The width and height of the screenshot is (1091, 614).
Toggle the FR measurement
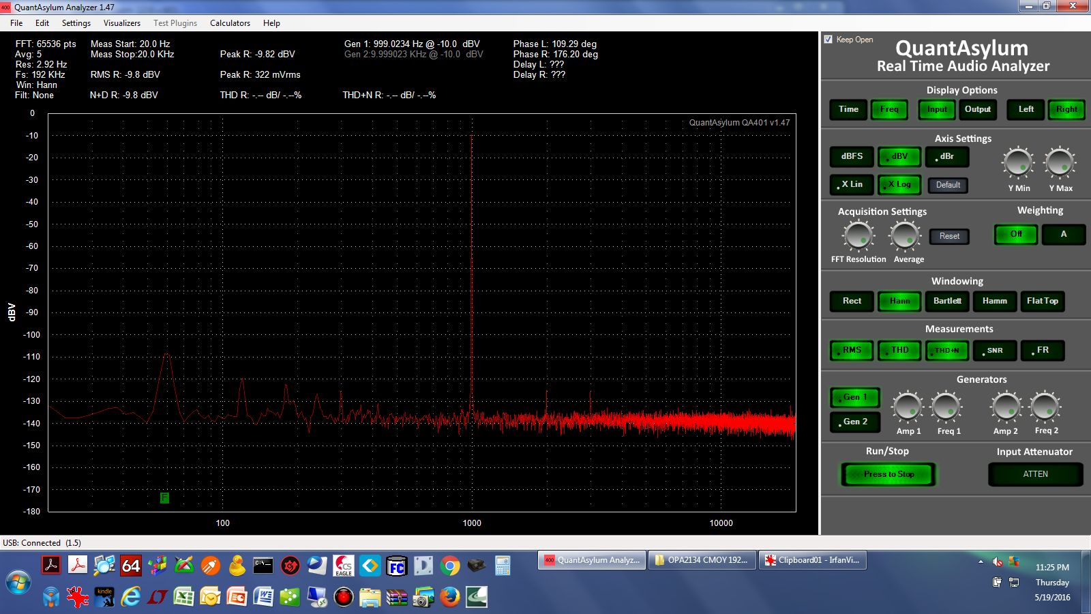pos(1042,350)
